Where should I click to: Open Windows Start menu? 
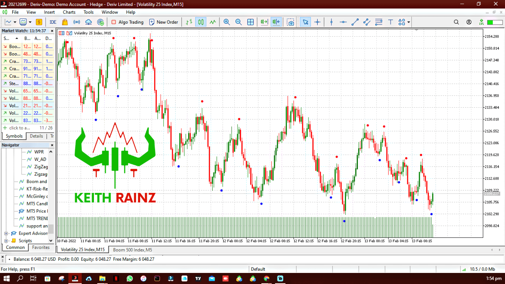tap(7, 278)
